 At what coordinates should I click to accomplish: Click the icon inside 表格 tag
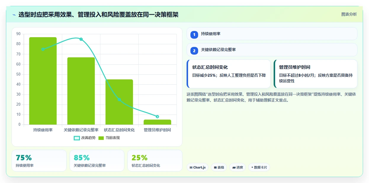coord(215,168)
